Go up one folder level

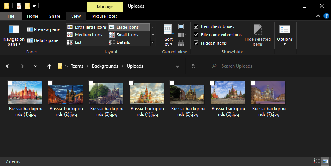tap(49, 66)
